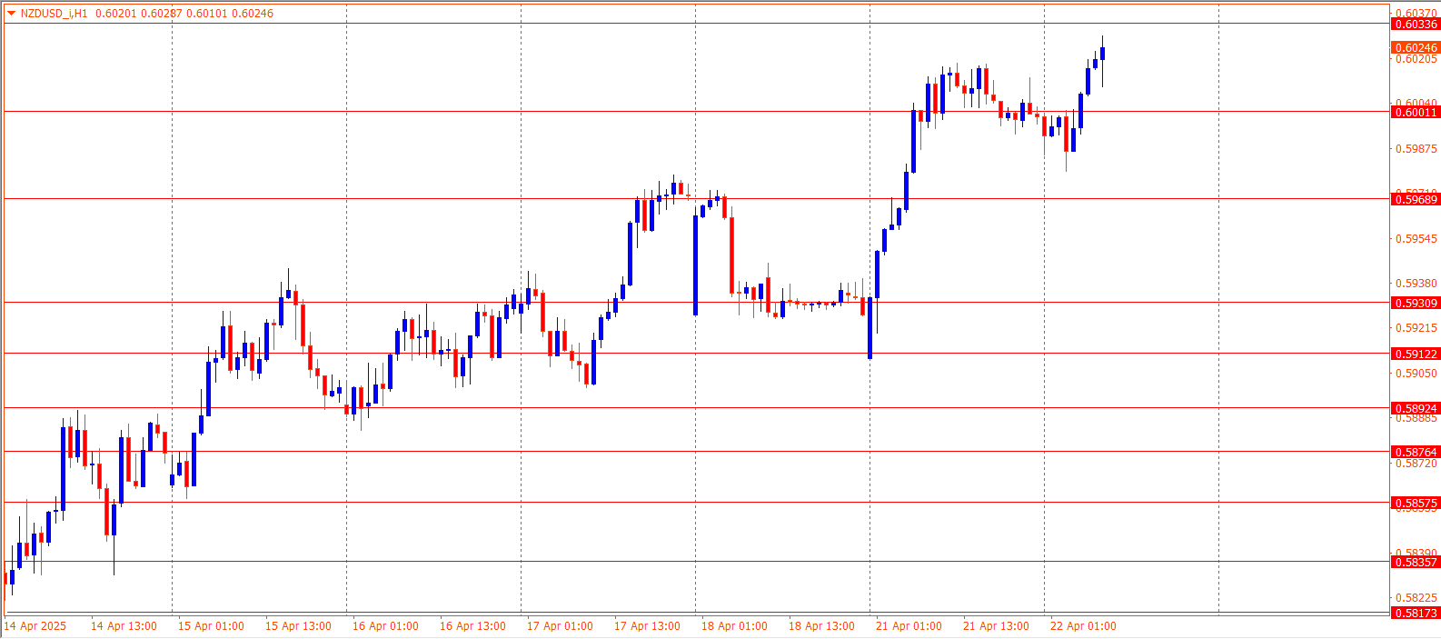The image size is (1441, 639).
Task: Click the NZDUSD_i,H1 chart title
Action: (x=54, y=14)
